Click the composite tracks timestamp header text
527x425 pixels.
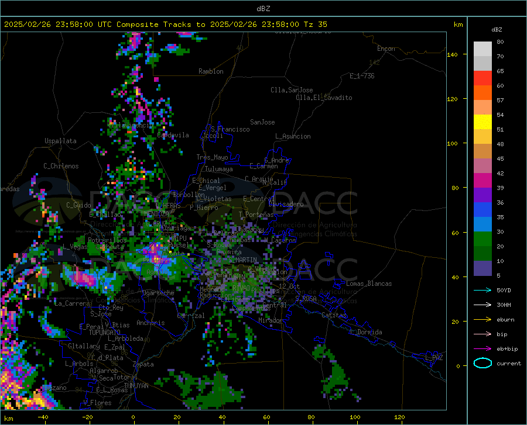[165, 25]
